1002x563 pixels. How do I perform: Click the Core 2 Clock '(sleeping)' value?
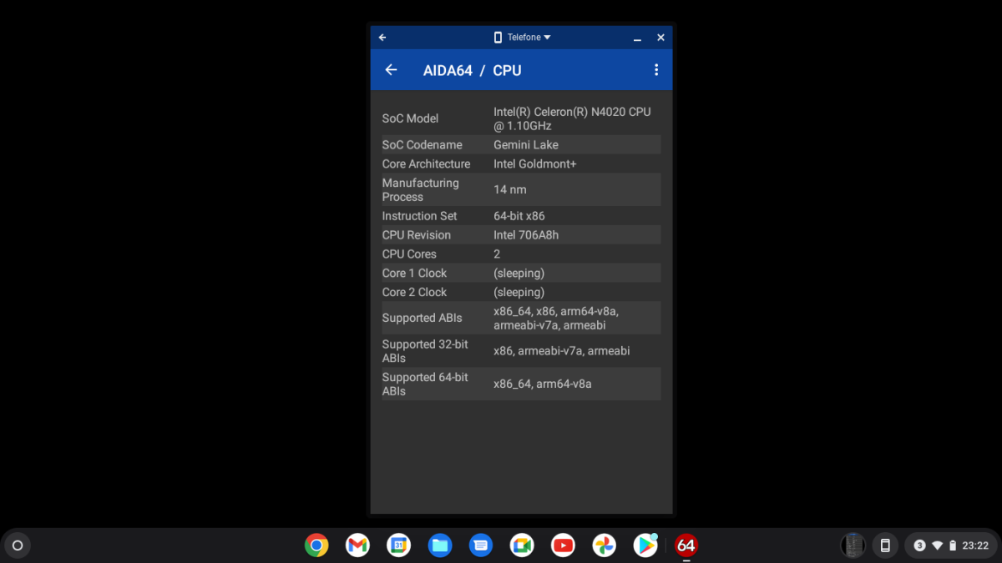pos(519,292)
